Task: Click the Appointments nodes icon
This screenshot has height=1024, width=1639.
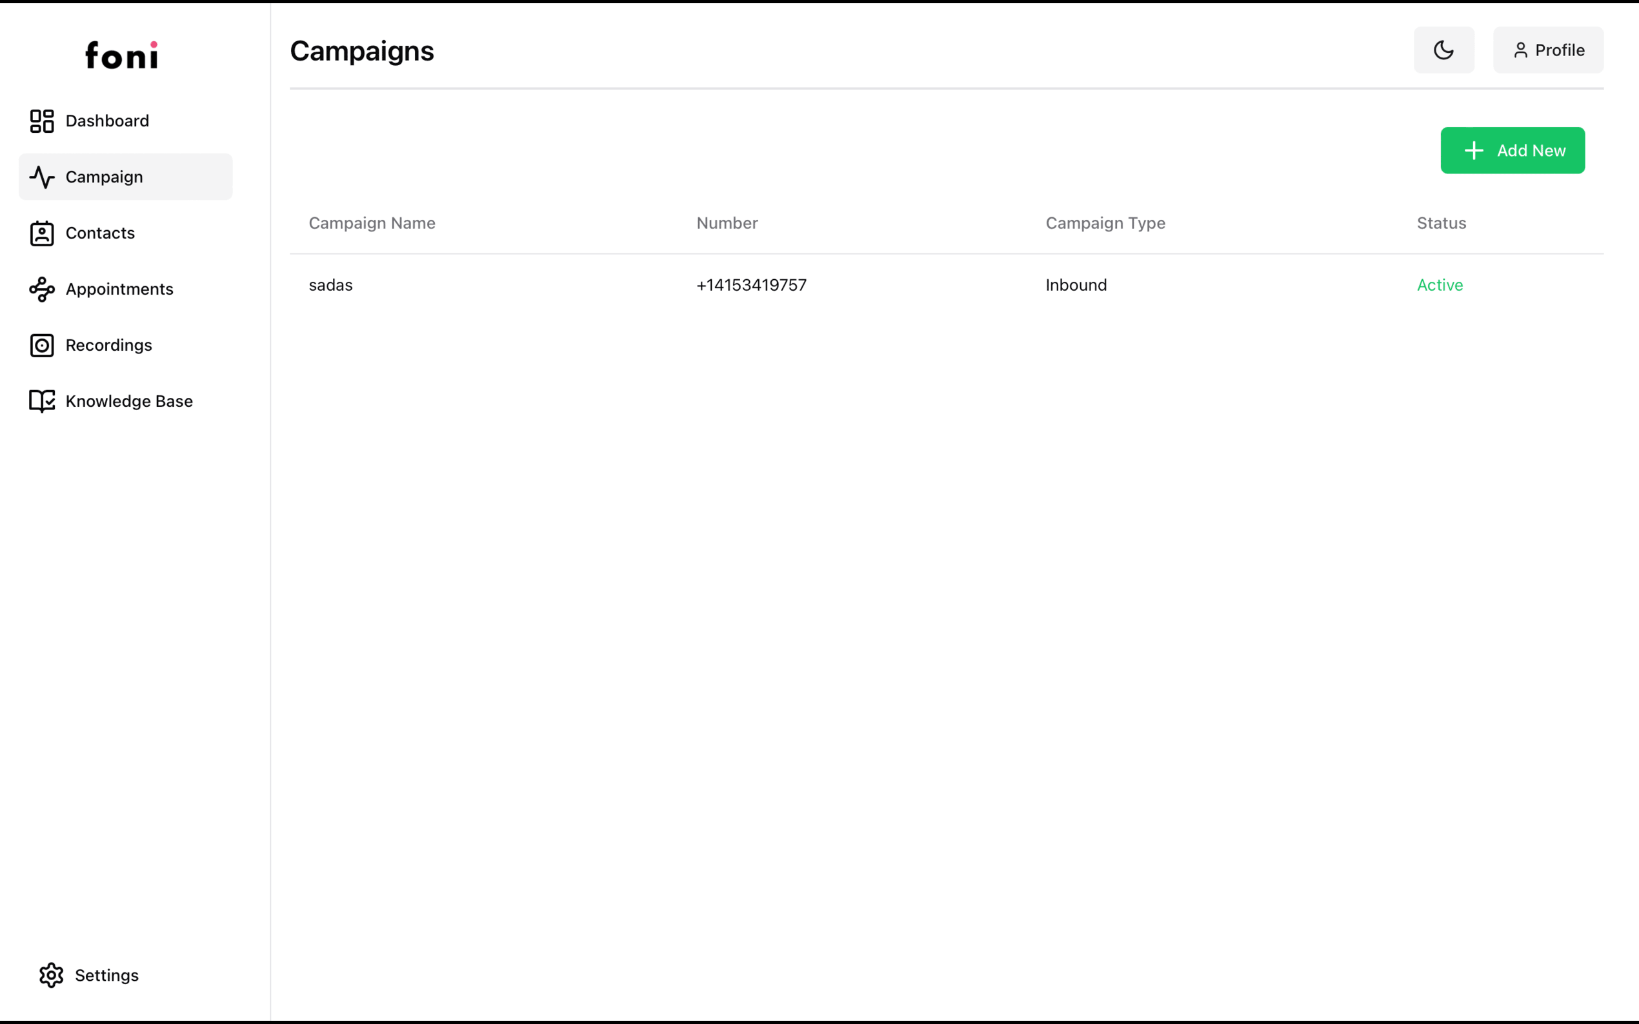Action: pyautogui.click(x=42, y=289)
